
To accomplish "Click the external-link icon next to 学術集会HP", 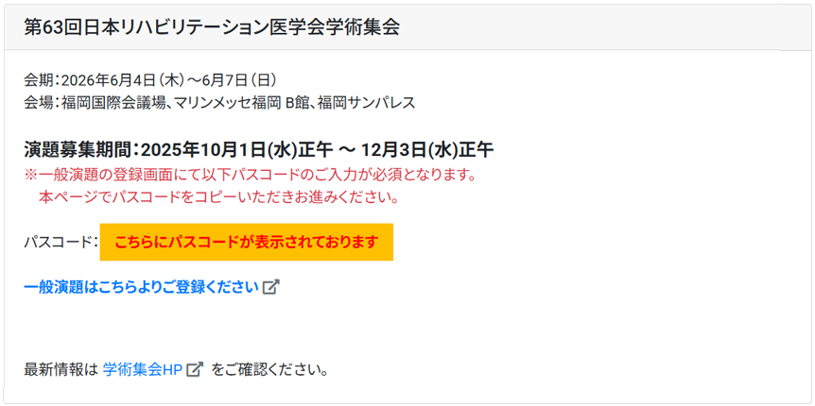I will pos(195,369).
